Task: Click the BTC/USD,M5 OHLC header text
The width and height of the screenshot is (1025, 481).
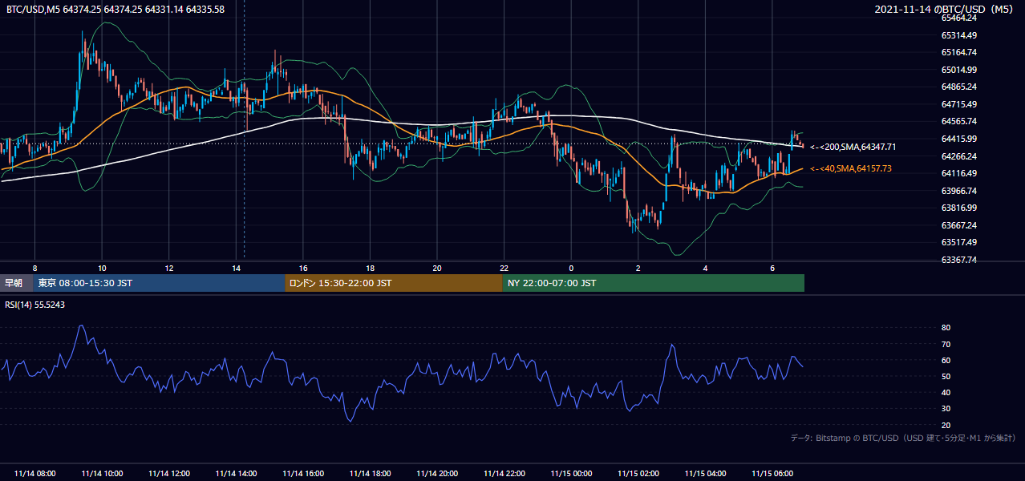Action: tap(115, 9)
